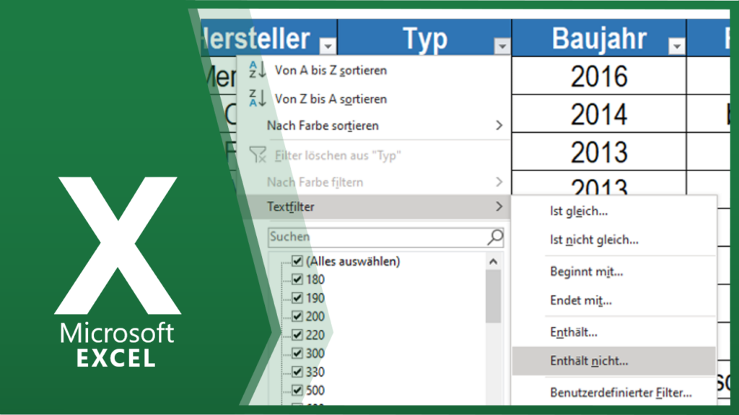Open the Hersteller column filter dropdown

[x=328, y=45]
